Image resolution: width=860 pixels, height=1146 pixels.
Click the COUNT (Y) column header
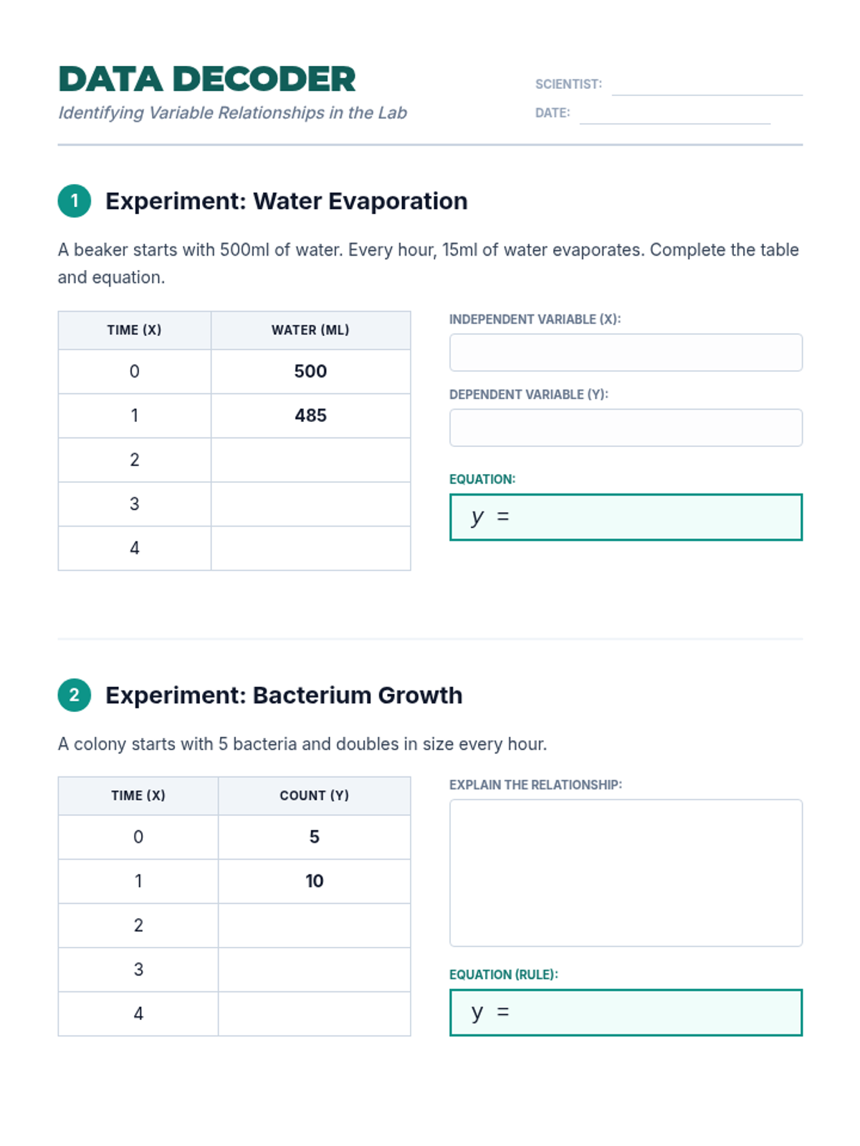314,796
